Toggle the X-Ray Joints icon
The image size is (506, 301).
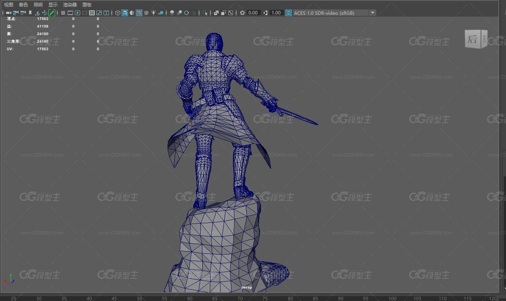tap(230, 13)
